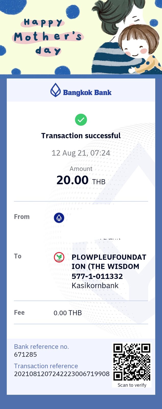Screen dimensions: 162x409
Task: Click the 12 Aug 21, 07:24 timestamp
Action: [81, 153]
